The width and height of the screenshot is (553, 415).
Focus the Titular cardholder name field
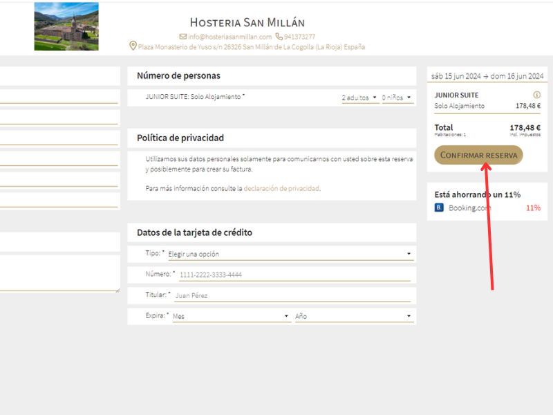point(294,296)
